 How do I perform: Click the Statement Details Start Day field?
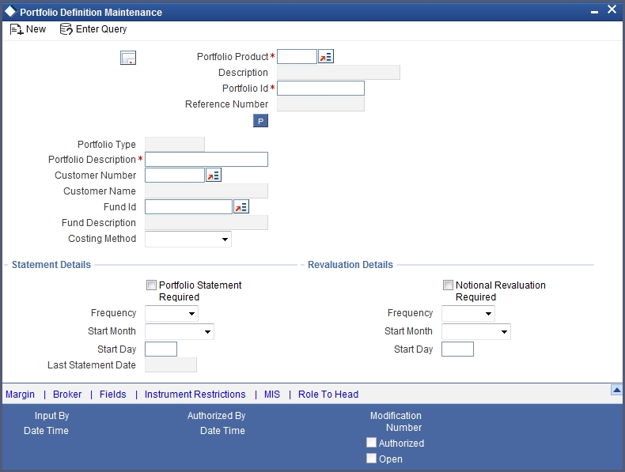pyautogui.click(x=161, y=349)
